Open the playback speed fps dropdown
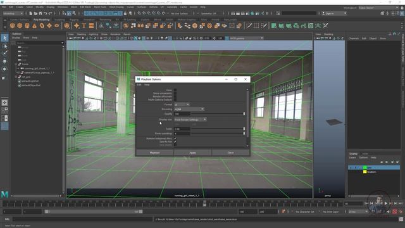The width and height of the screenshot is (405, 228). coord(358,212)
